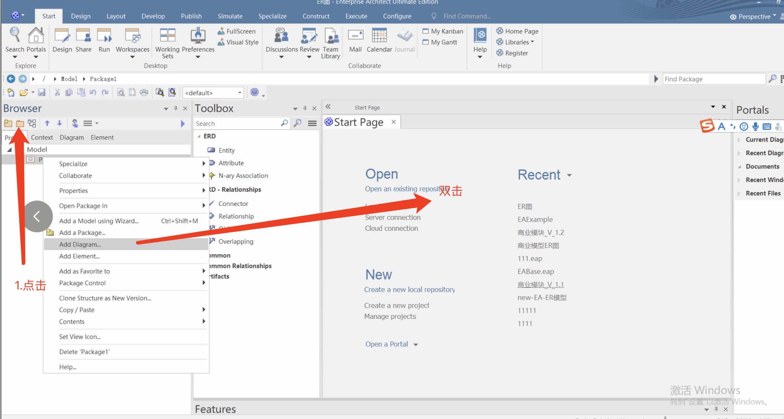Screen dimensions: 784x419
Task: Collapse Documents in Portals
Action: 739,167
